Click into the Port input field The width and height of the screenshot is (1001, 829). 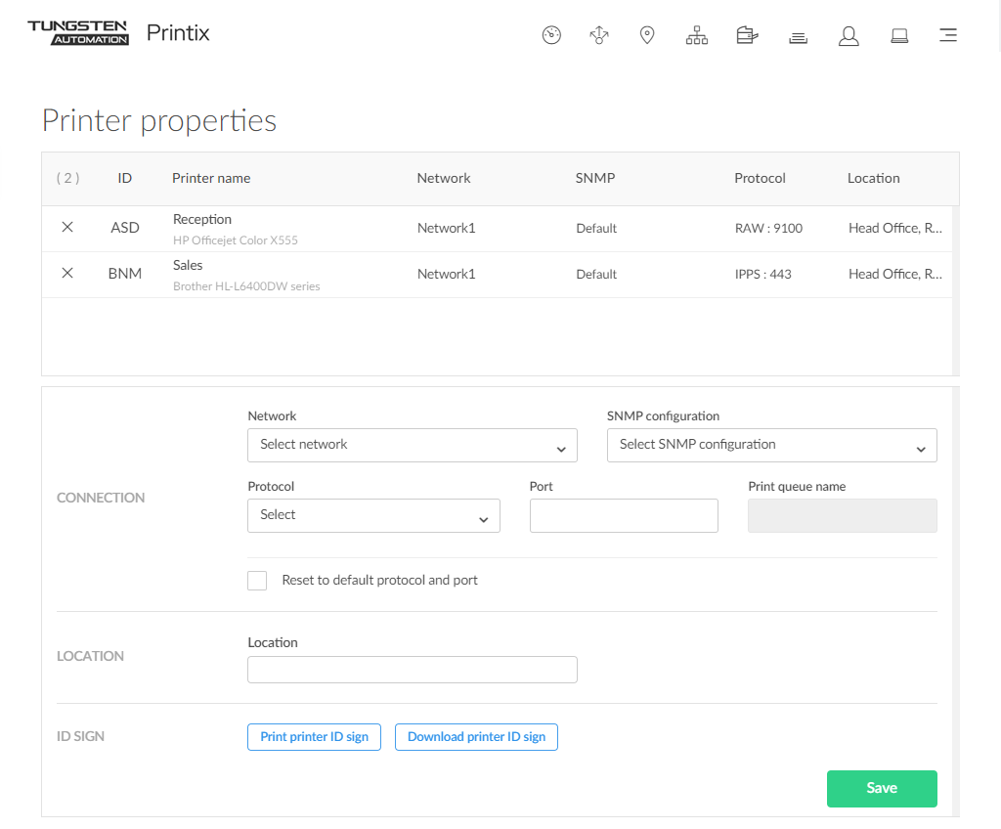click(x=624, y=515)
